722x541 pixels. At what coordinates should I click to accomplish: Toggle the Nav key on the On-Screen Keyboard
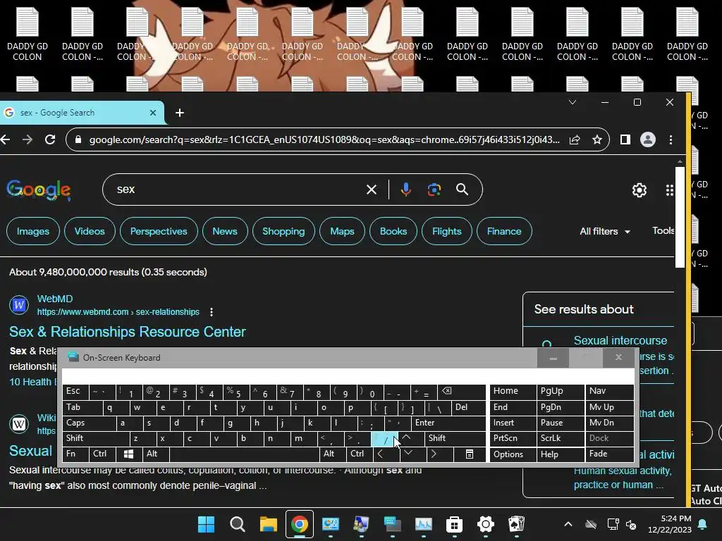(610, 392)
